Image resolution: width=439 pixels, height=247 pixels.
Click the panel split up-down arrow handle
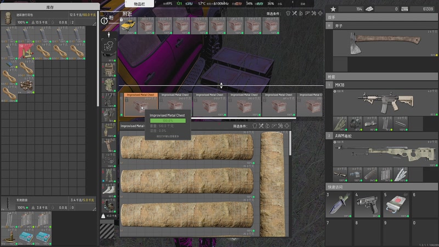click(221, 86)
